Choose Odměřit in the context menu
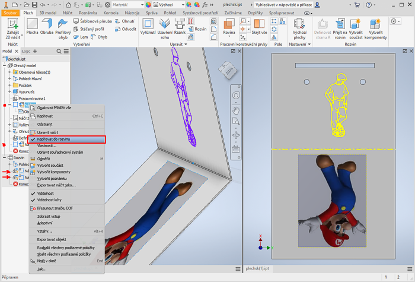The image size is (415, 282). point(66,159)
